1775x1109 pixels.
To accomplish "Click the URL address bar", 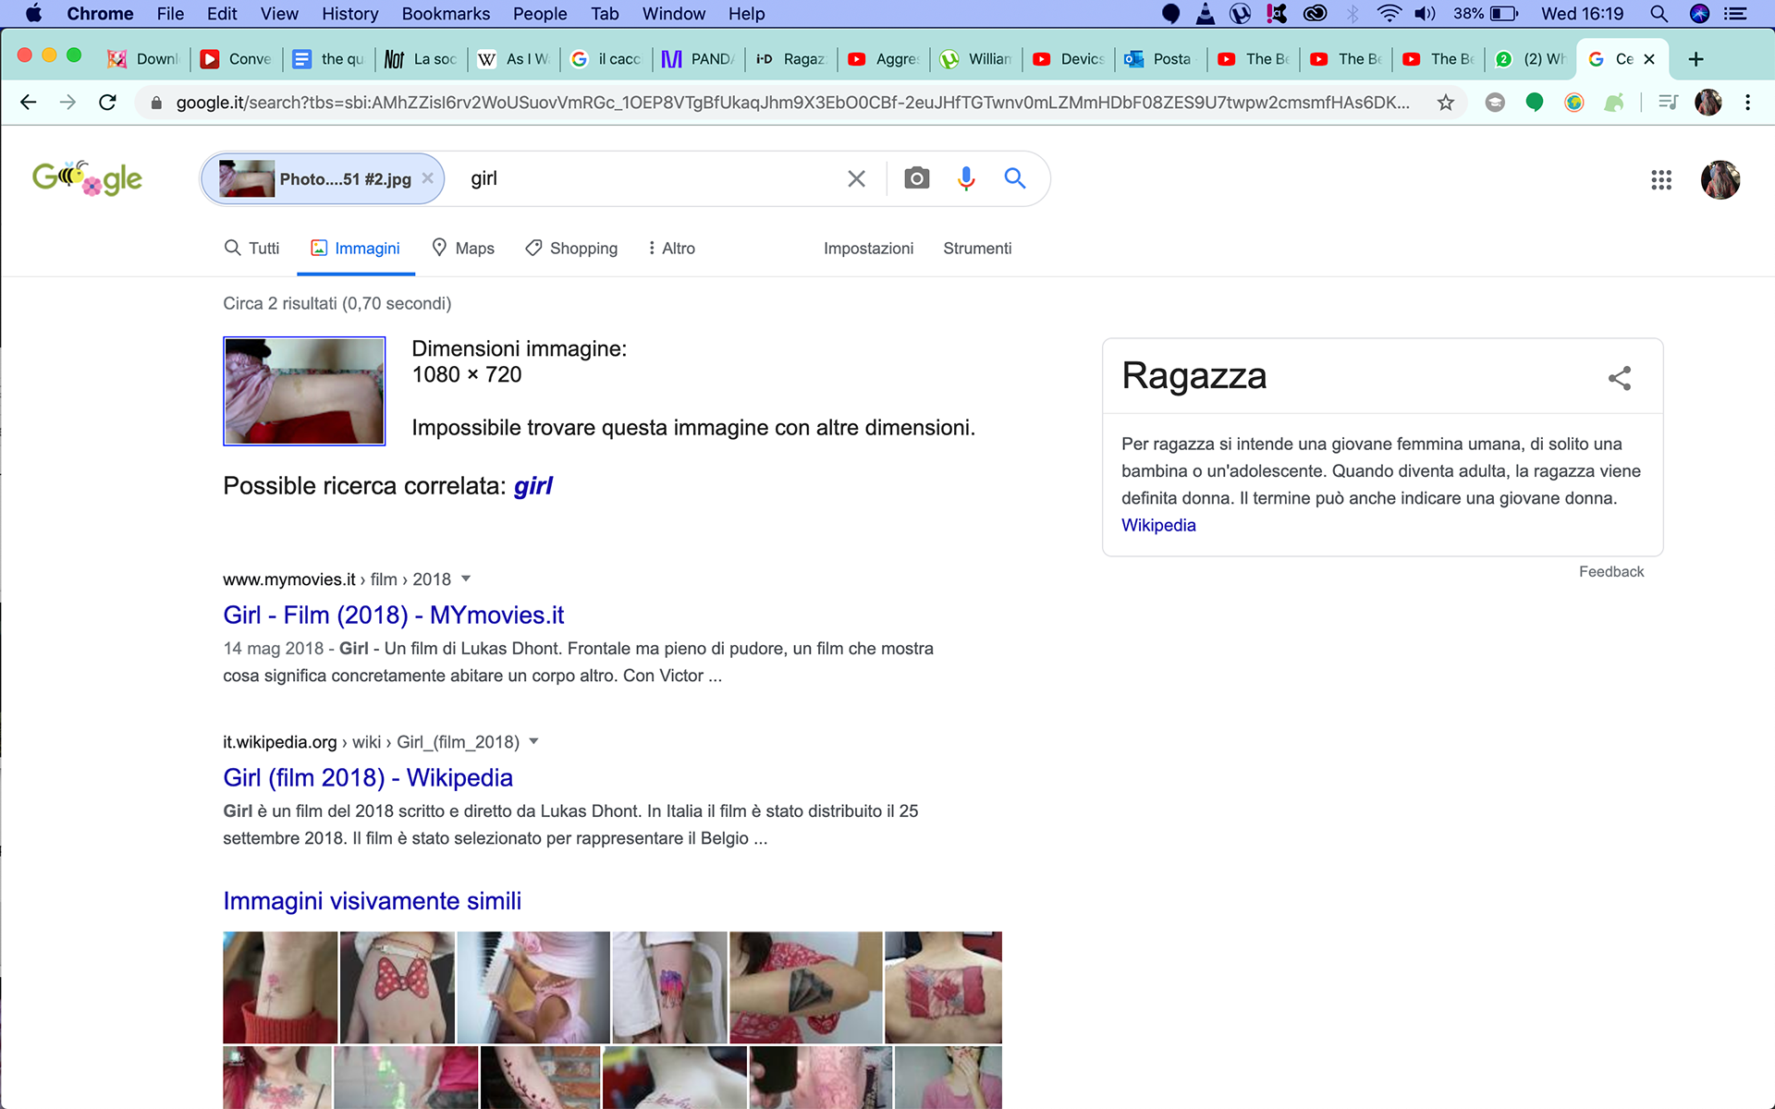I will click(x=792, y=103).
